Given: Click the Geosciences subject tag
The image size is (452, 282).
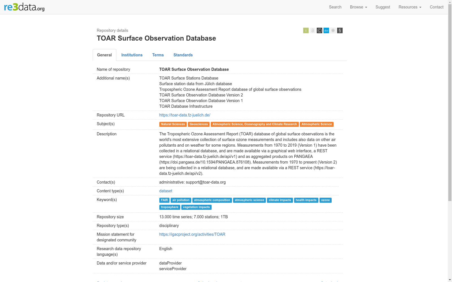Looking at the screenshot, I should coord(199,124).
